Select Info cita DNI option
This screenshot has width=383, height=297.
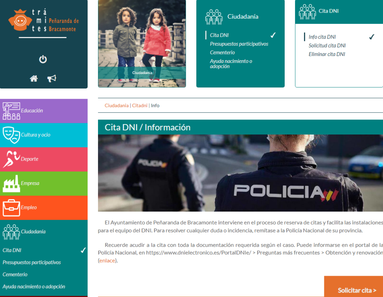(322, 37)
